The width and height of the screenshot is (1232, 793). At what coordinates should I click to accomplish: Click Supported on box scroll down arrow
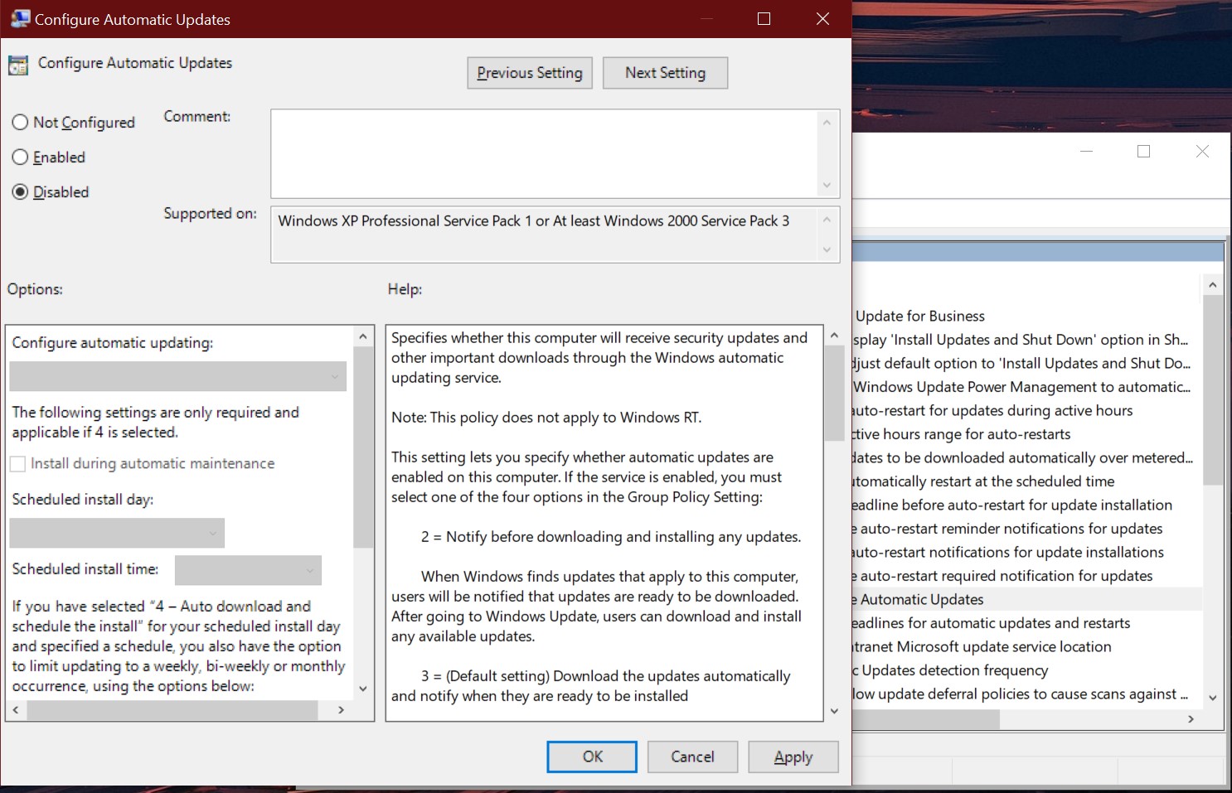[827, 249]
